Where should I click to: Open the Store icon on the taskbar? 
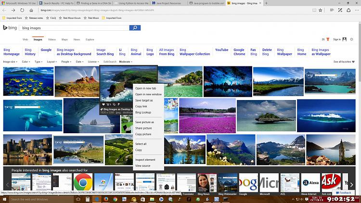[x=143, y=199]
